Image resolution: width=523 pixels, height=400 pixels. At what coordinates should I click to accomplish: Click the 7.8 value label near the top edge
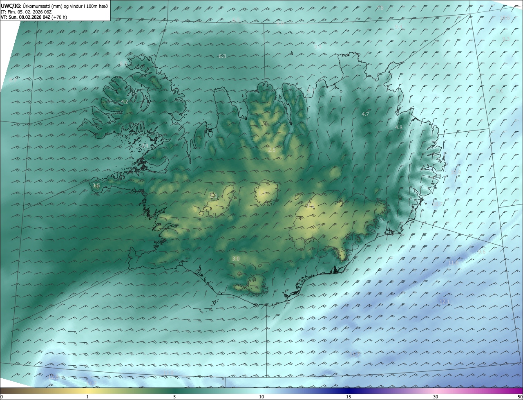(x=380, y=8)
